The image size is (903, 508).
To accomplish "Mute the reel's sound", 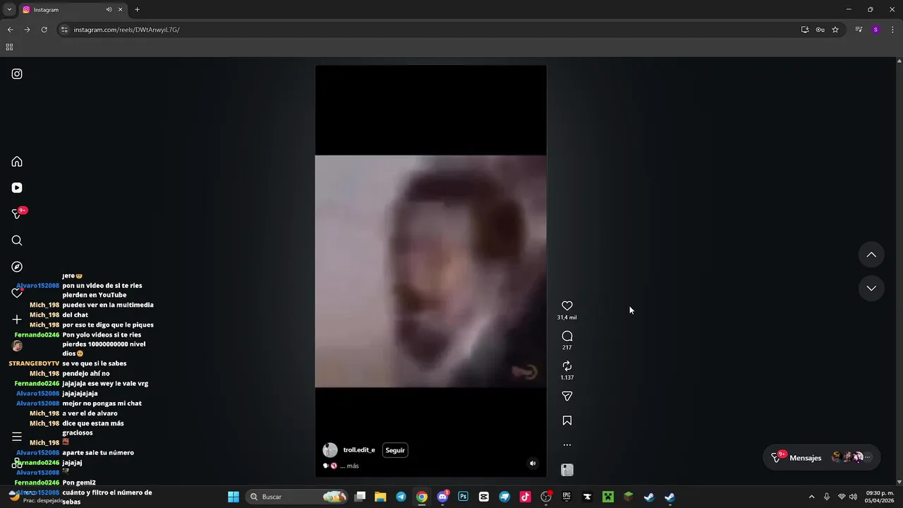I will [x=533, y=464].
